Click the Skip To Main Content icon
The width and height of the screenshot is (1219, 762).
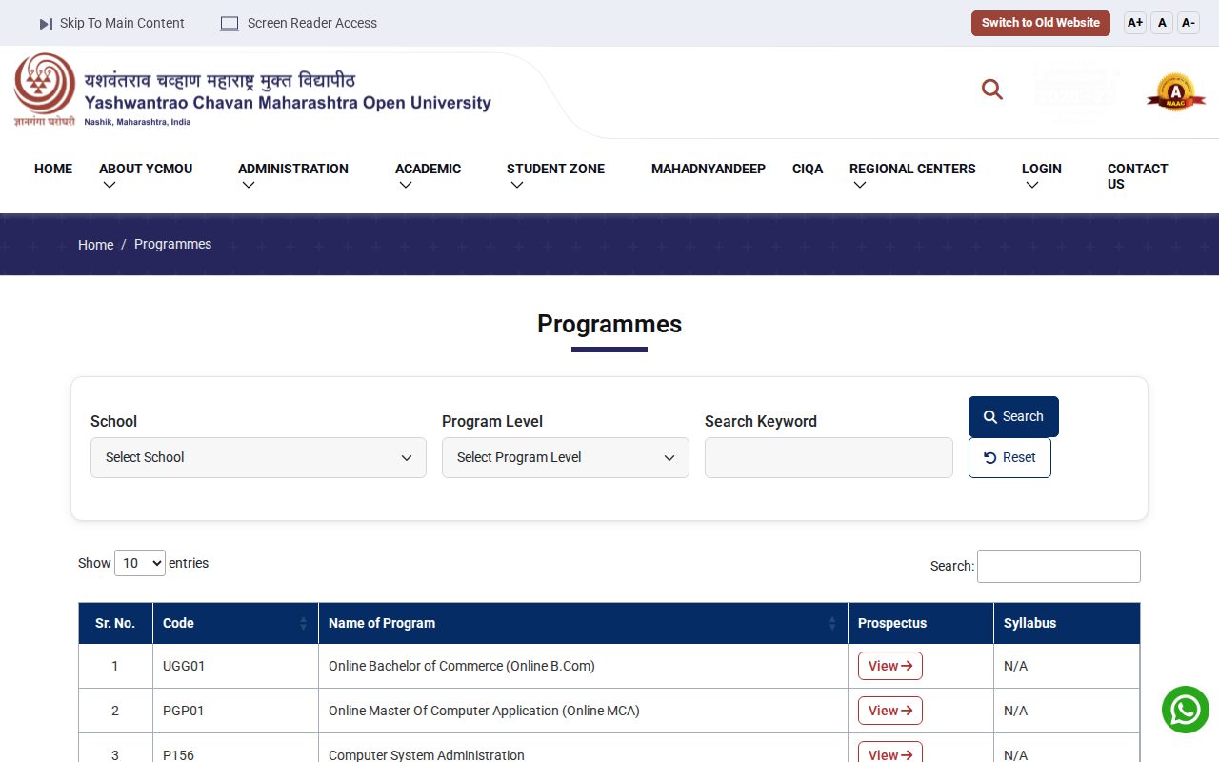(46, 24)
